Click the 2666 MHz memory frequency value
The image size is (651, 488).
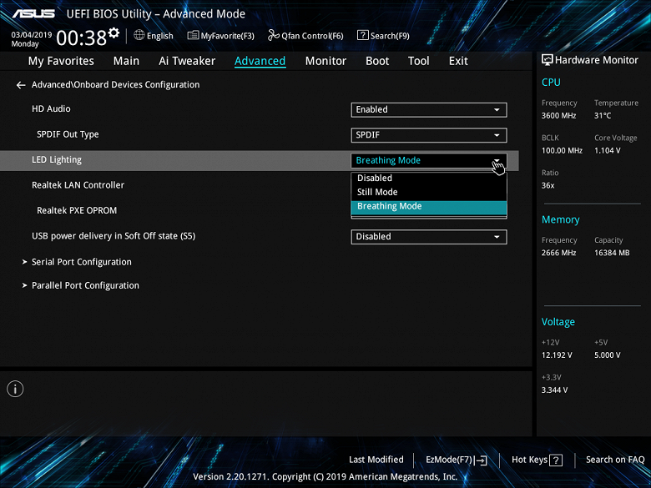point(559,253)
